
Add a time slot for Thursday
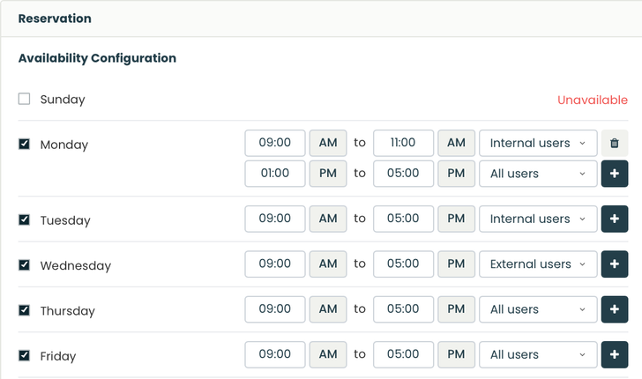(615, 309)
